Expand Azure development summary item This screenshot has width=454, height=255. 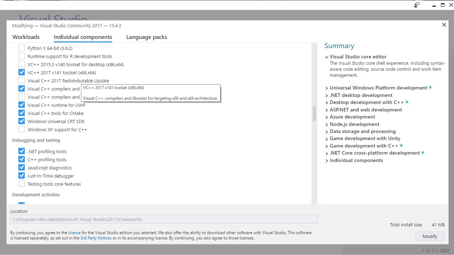pos(327,117)
